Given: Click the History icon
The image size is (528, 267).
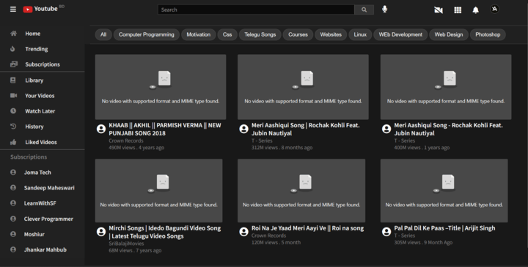Looking at the screenshot, I should 13,127.
